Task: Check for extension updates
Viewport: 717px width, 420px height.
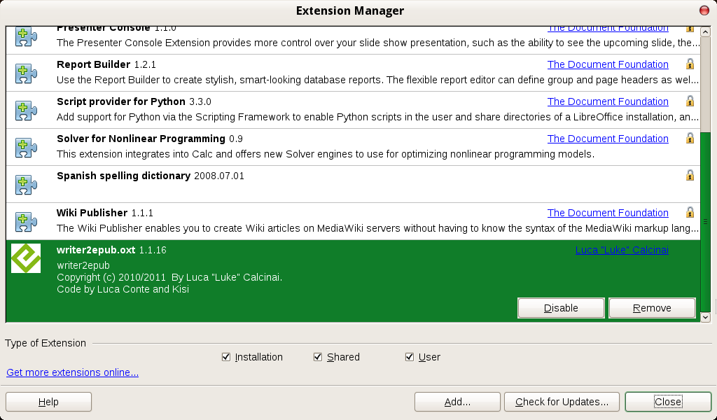Action: pyautogui.click(x=561, y=401)
